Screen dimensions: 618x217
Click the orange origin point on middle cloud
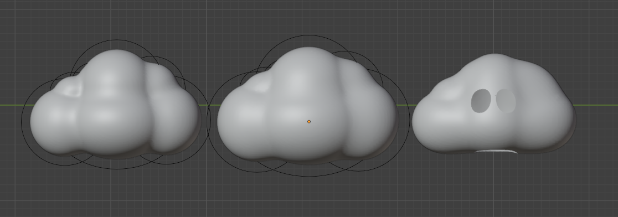click(309, 122)
